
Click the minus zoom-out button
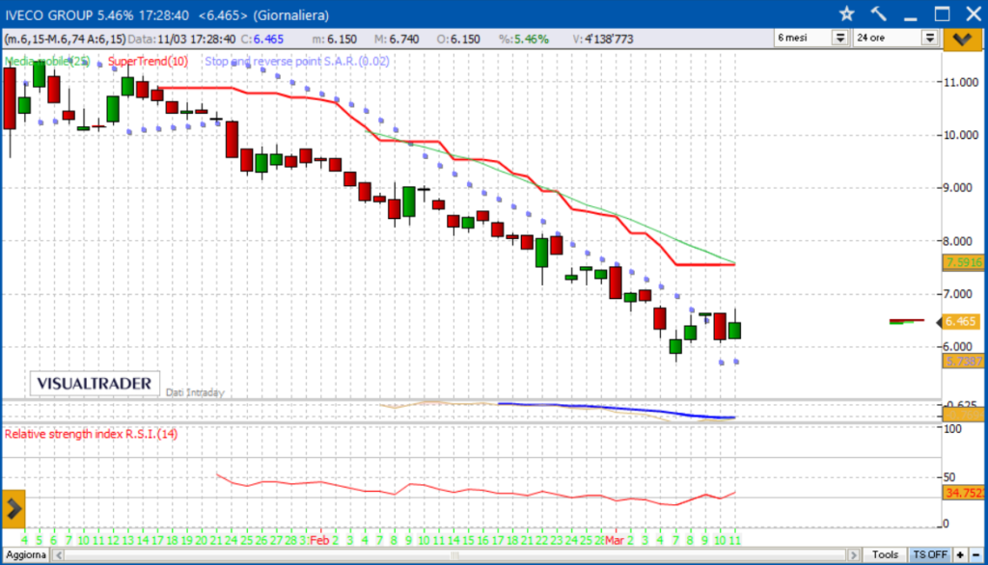[x=976, y=555]
